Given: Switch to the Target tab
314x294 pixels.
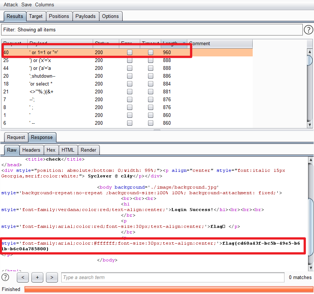Looking at the screenshot, I should point(36,16).
